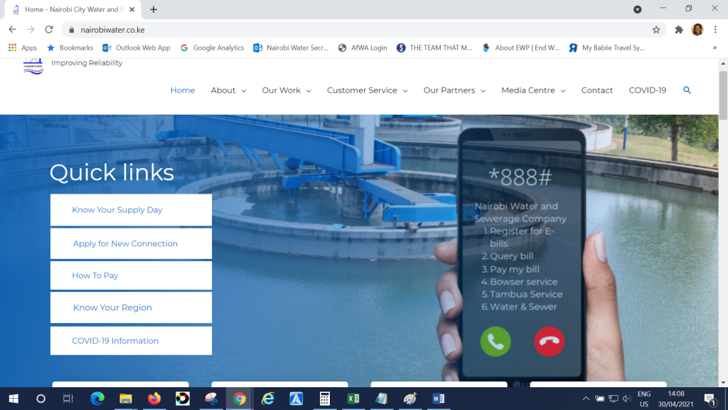
Task: Click the COVID-19 Information quick link
Action: [x=131, y=341]
